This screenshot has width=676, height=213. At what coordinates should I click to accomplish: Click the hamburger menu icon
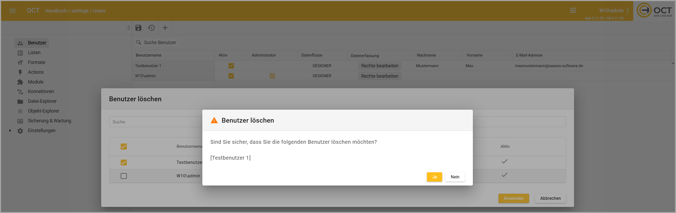(x=12, y=11)
